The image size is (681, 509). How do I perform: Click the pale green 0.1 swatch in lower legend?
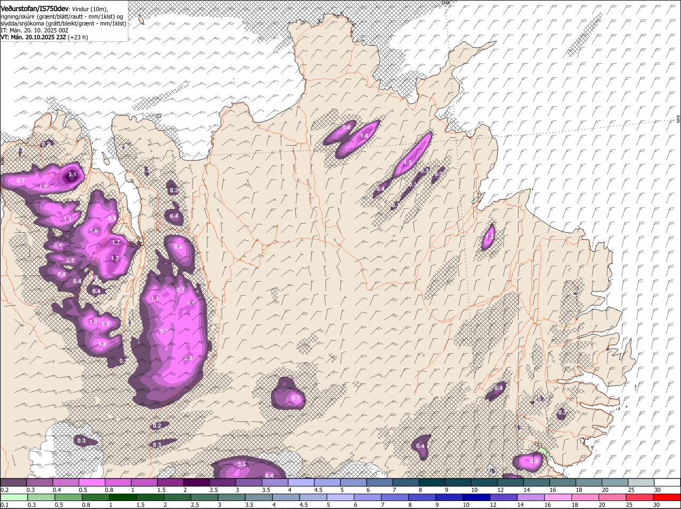14,497
